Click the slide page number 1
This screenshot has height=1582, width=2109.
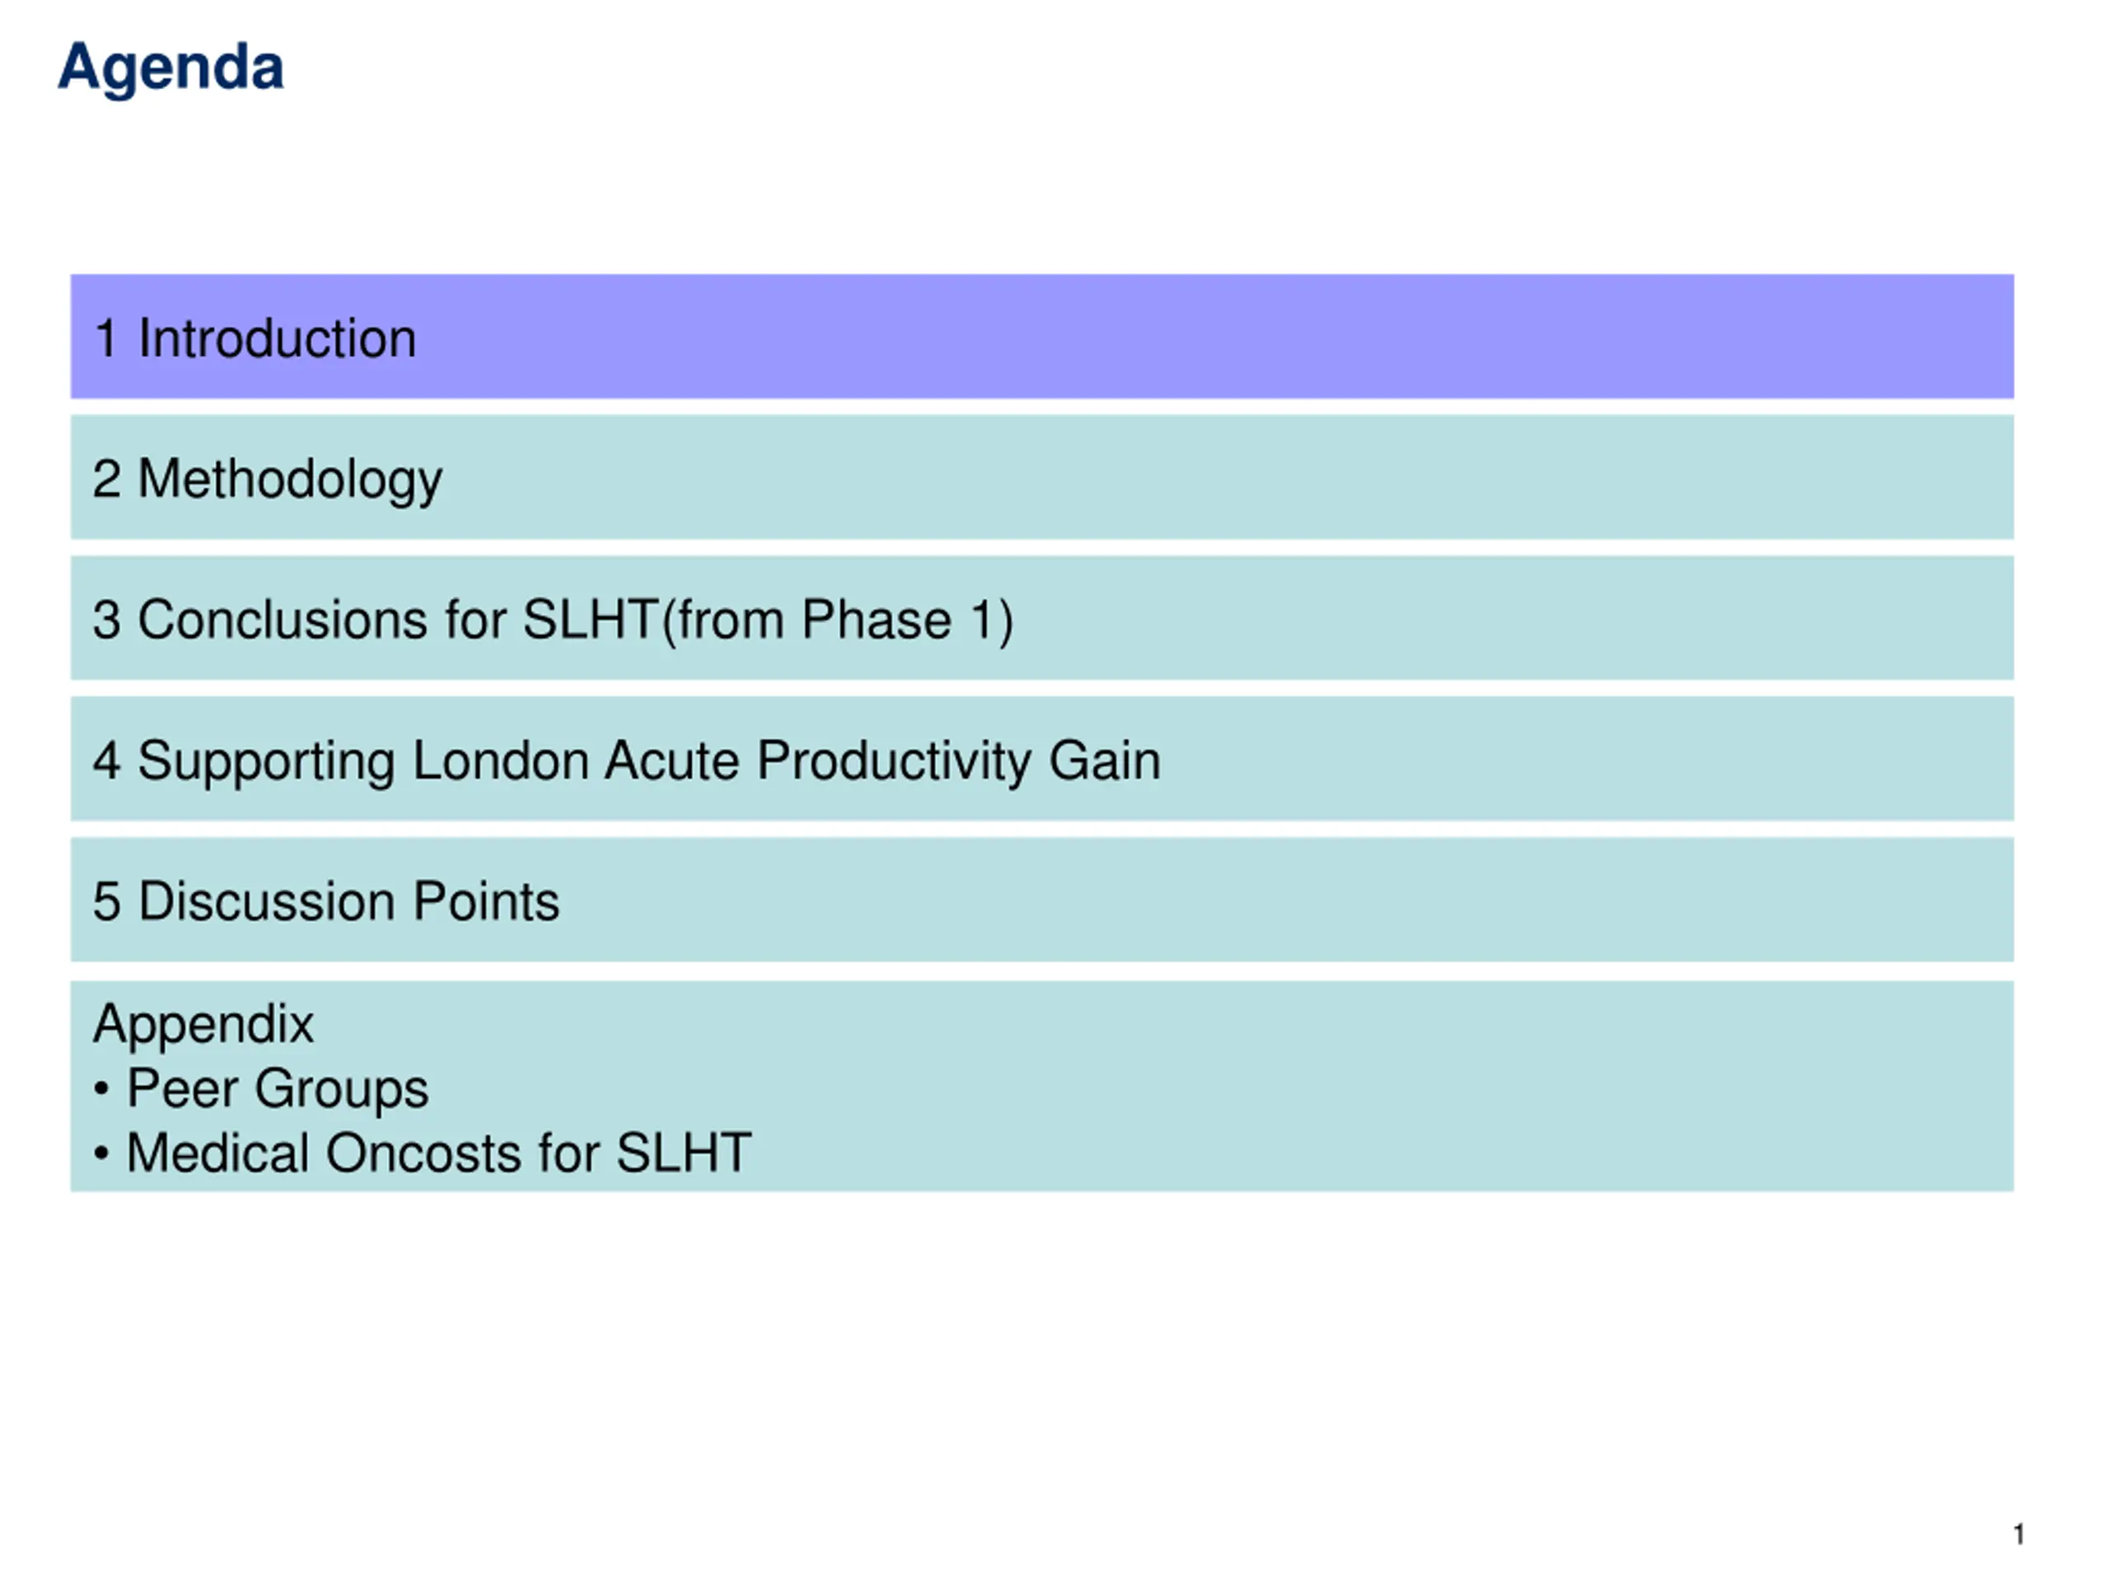(2018, 1534)
